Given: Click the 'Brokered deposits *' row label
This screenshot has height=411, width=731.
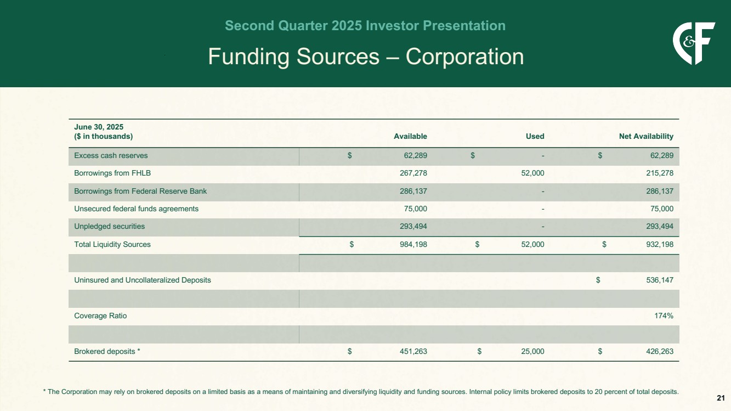Looking at the screenshot, I should pos(107,352).
